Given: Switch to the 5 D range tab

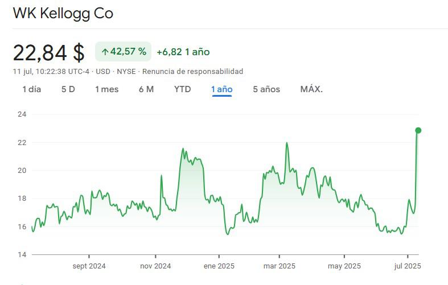Looking at the screenshot, I should coord(68,89).
